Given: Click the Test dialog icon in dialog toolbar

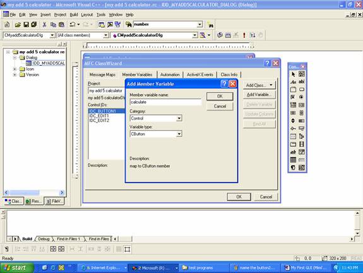Looking at the screenshot, I should pyautogui.click(x=7, y=249).
